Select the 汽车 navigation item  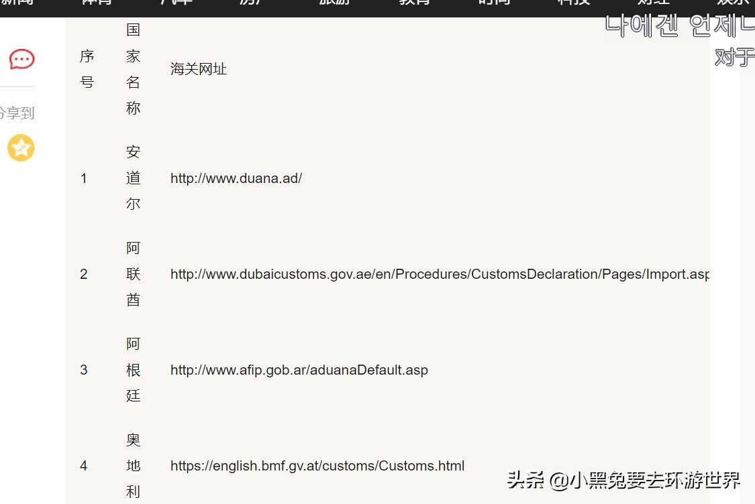tap(174, 4)
